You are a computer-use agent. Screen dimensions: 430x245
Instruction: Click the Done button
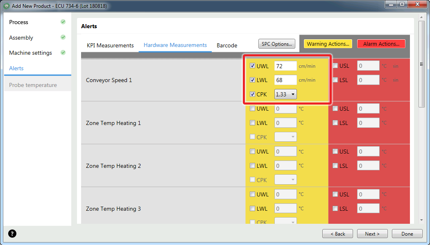point(407,234)
